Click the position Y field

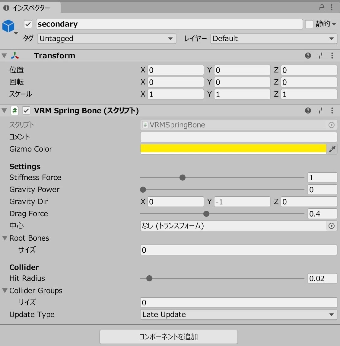tap(242, 70)
